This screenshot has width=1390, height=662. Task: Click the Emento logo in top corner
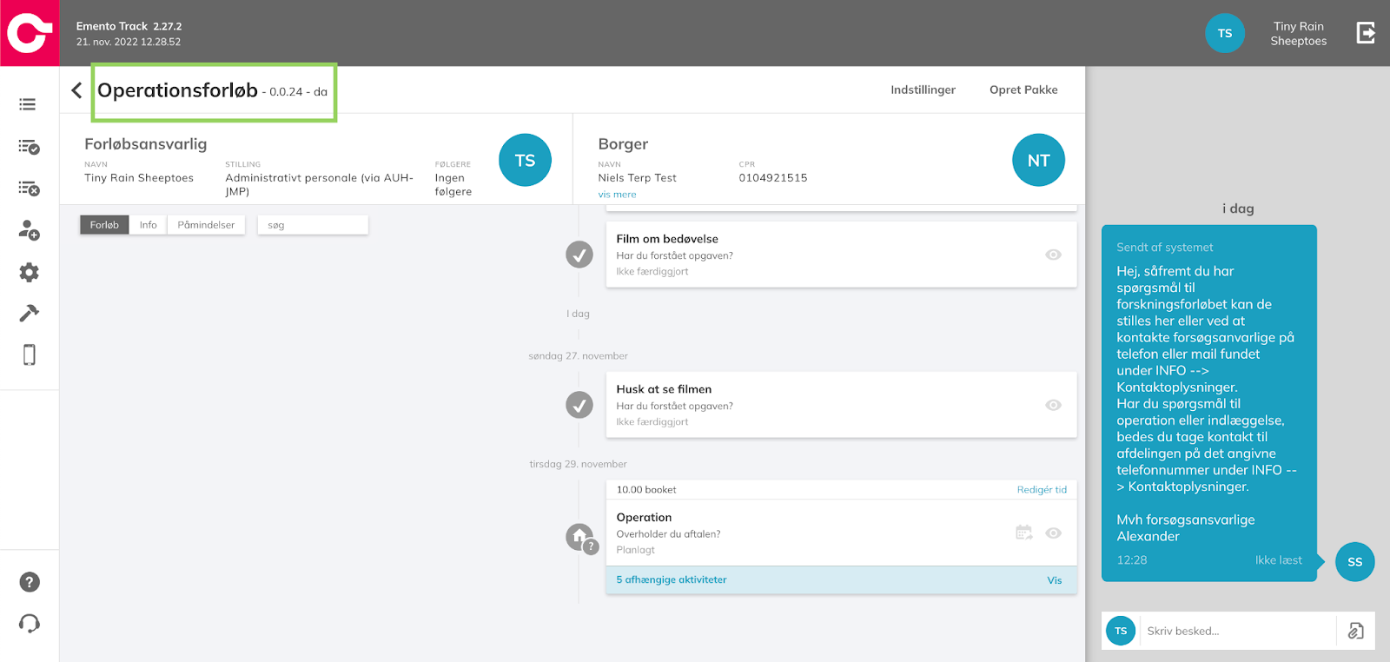coord(30,33)
